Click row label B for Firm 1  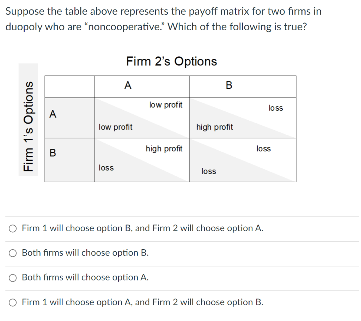53,153
